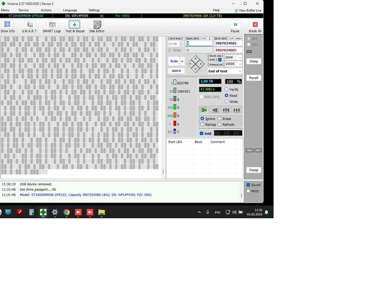
Task: Select the Ignore radio button
Action: [202, 119]
